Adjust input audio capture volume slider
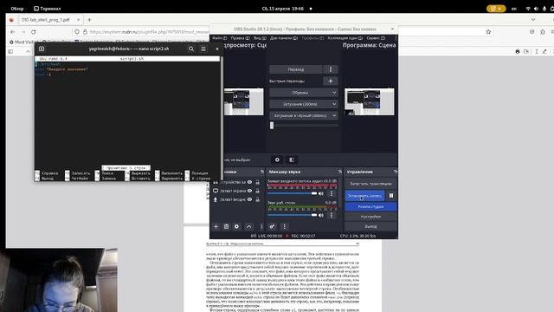The image size is (554, 312). [x=293, y=193]
